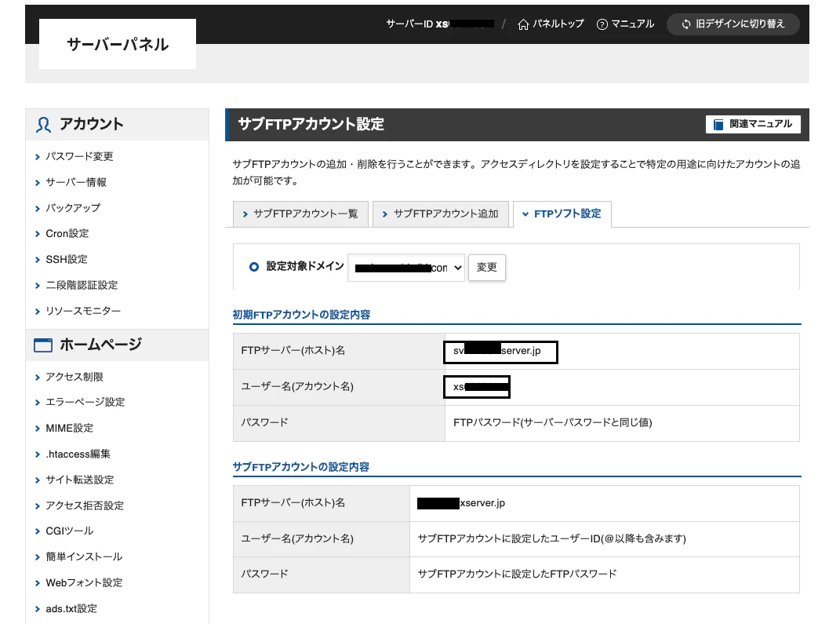Image resolution: width=829 pixels, height=624 pixels.
Task: Open the 設定対象ドメイン domain dropdown
Action: pyautogui.click(x=406, y=267)
